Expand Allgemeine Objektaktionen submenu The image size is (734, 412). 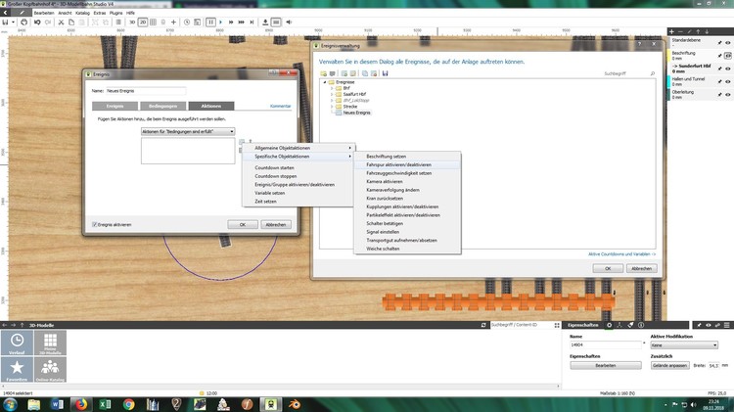298,148
